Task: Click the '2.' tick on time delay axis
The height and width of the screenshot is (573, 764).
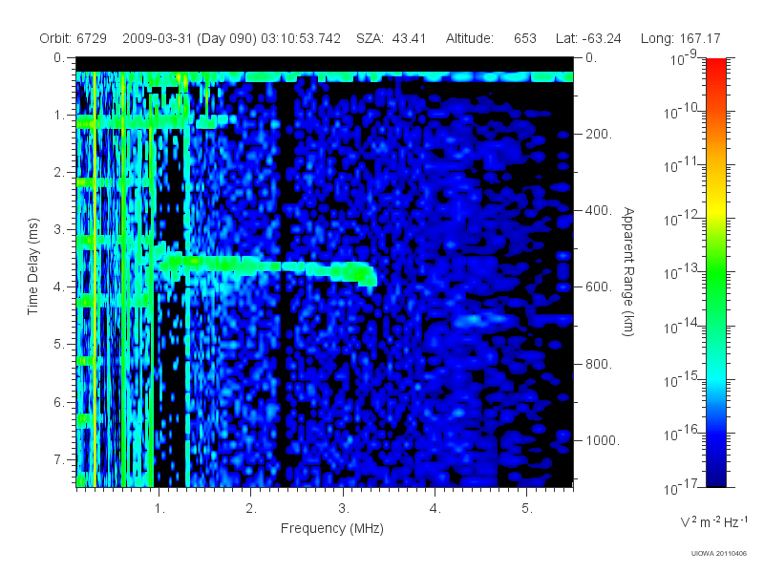Action: [x=59, y=173]
